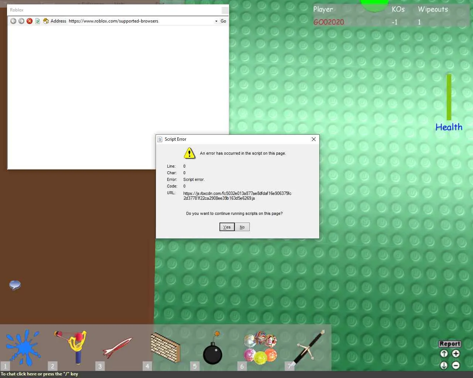Click the address field with the supported-browsers URL
The width and height of the screenshot is (473, 378).
[140, 21]
